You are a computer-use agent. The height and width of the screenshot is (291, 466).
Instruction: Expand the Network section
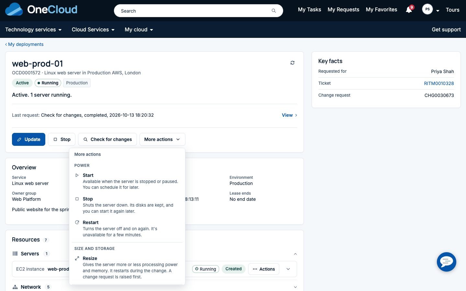tap(295, 287)
